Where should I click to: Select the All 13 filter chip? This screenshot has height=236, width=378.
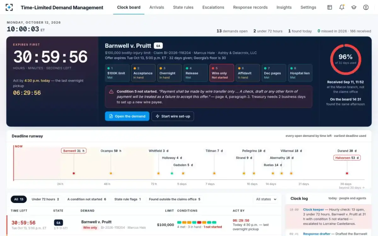[19, 199]
